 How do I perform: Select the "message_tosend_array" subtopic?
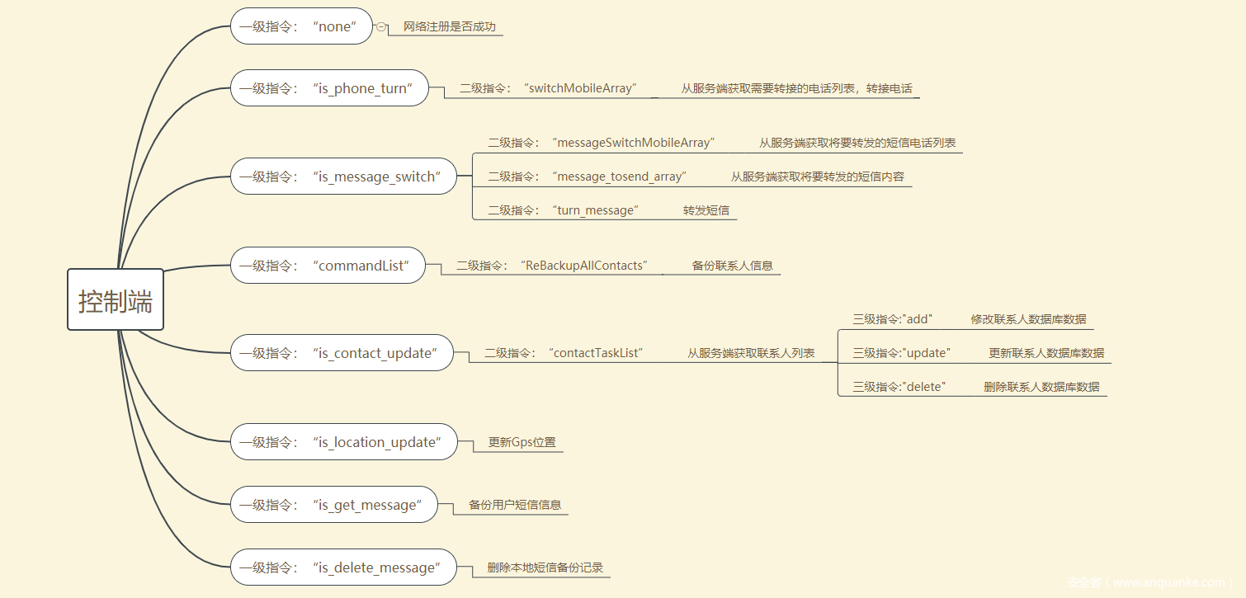point(587,177)
